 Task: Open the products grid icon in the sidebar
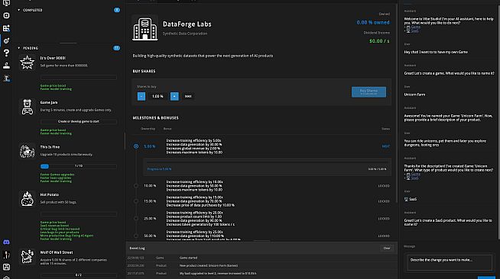pos(6,28)
